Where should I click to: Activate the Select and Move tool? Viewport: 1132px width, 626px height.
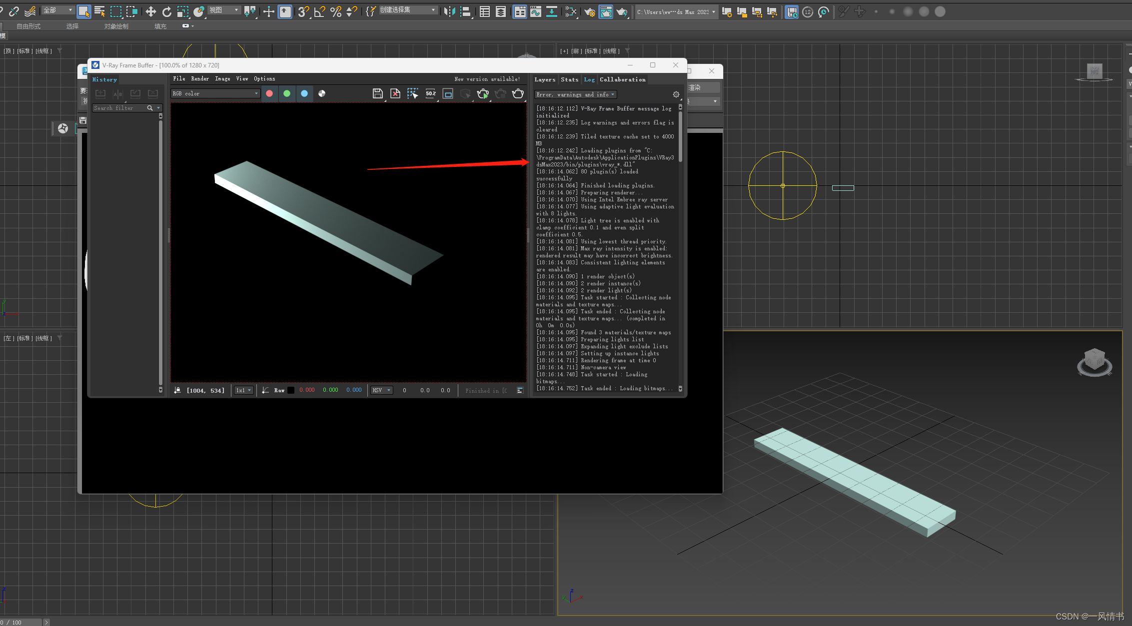point(150,11)
